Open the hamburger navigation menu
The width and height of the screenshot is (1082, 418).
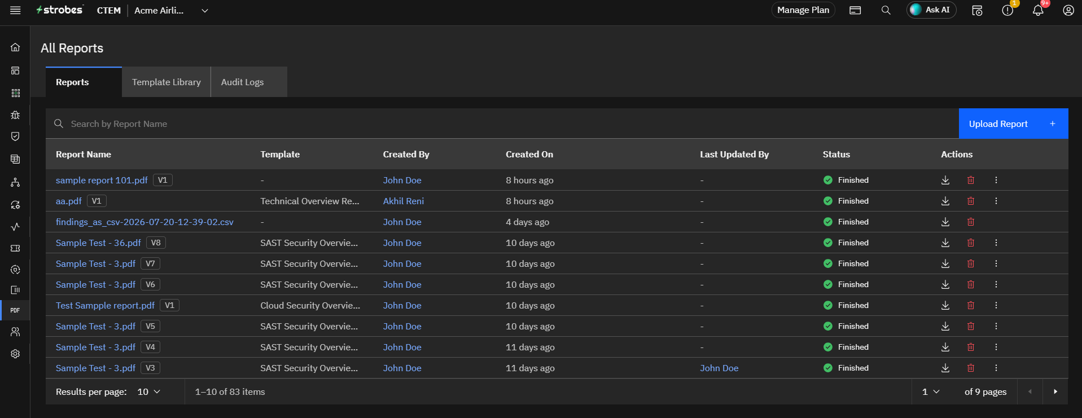(x=15, y=10)
